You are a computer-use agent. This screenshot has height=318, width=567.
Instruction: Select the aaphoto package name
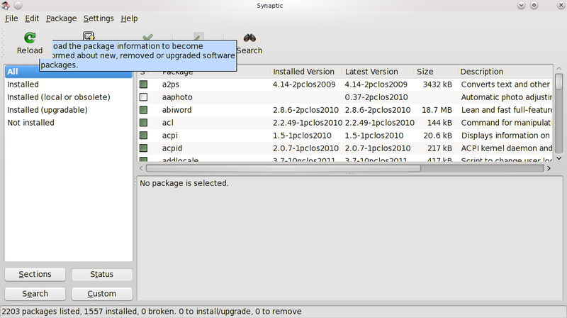coord(177,97)
